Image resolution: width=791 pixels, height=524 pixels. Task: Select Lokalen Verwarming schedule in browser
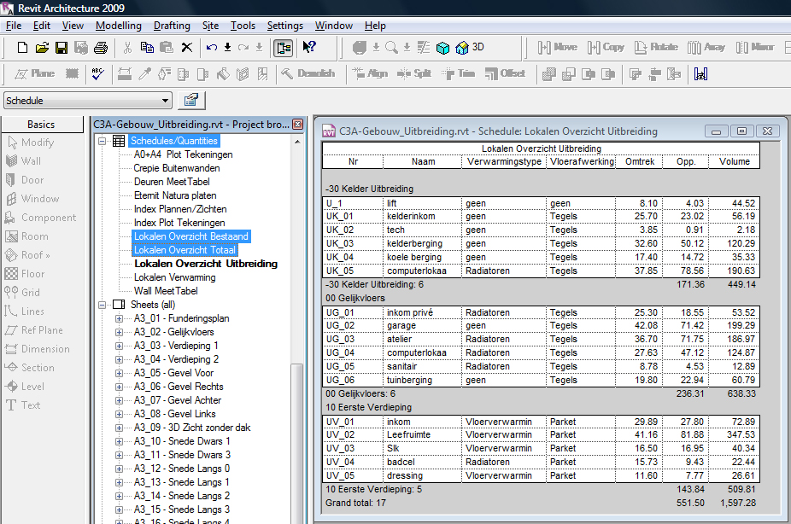tap(174, 277)
